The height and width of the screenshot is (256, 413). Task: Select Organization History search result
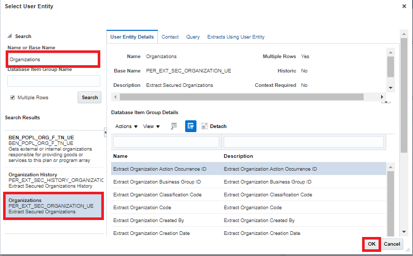pos(54,180)
